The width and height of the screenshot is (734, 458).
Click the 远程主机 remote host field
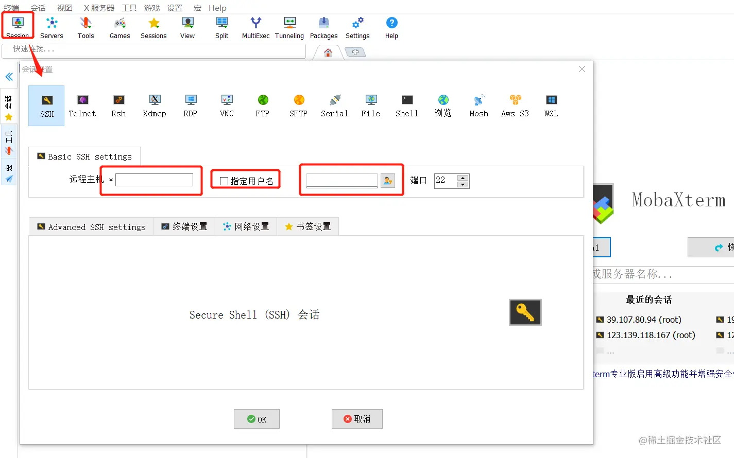point(154,180)
